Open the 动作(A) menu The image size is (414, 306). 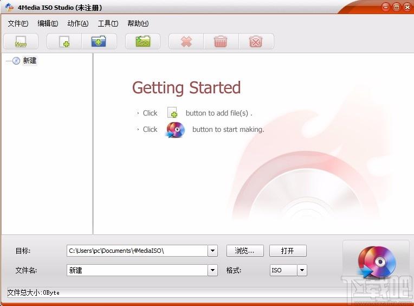pyautogui.click(x=78, y=23)
